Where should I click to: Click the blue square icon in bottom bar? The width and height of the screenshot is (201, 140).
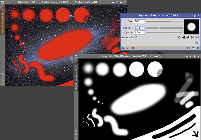188,48
